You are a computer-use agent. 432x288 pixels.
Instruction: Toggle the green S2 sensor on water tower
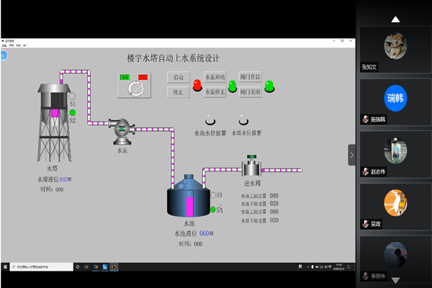coord(72,112)
